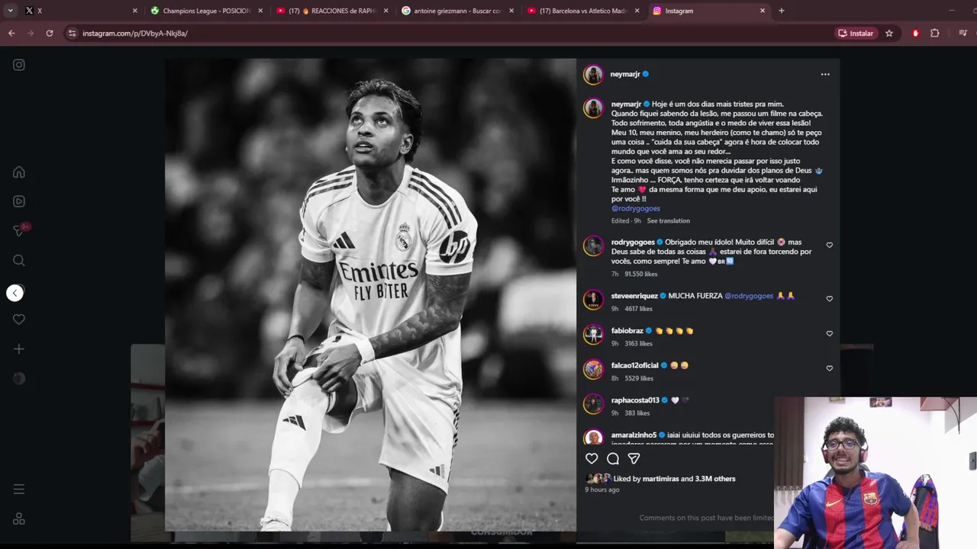Click the comment bubble icon under the post
The image size is (977, 549).
click(613, 458)
